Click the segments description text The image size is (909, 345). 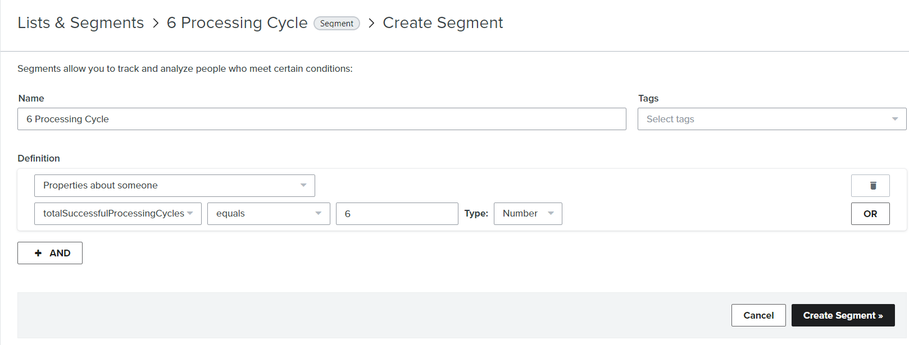click(x=185, y=68)
